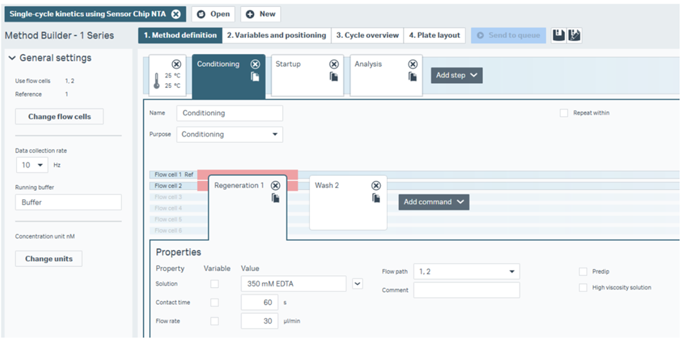Go to the Plate layout tab
The width and height of the screenshot is (682, 340).
(x=434, y=35)
